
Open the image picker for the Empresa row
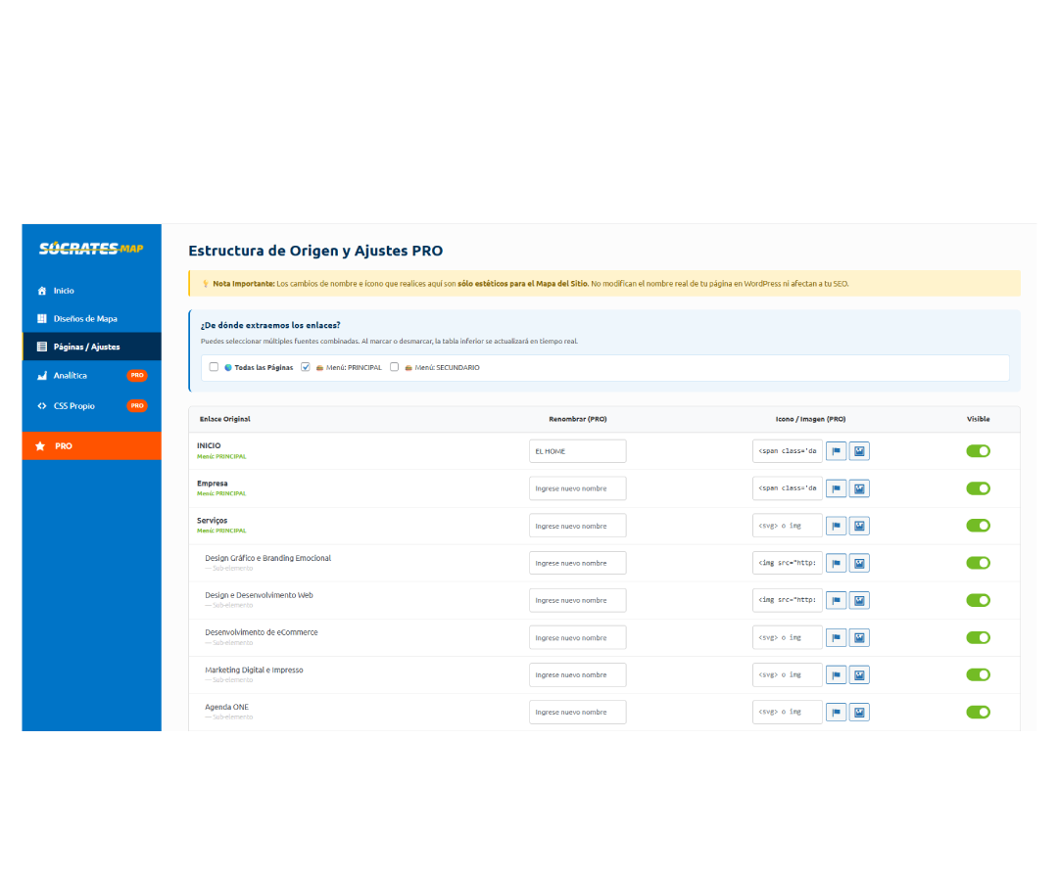pos(859,488)
